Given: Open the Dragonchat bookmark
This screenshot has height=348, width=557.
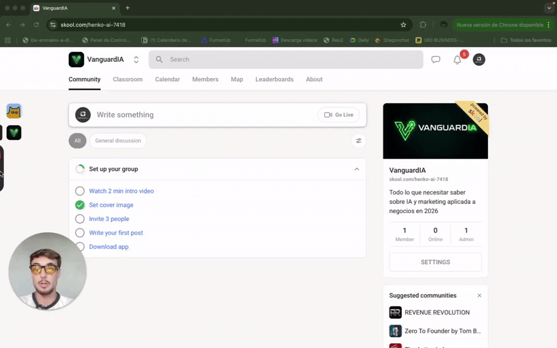Looking at the screenshot, I should point(392,40).
